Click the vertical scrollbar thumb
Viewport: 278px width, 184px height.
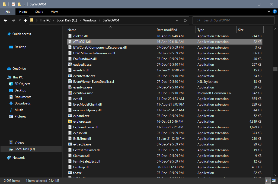[x=275, y=69]
